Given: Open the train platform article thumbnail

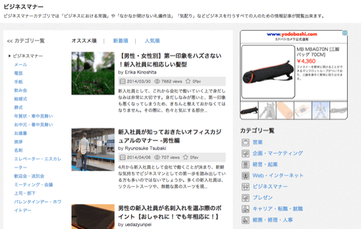Looking at the screenshot, I should tap(93, 149).
